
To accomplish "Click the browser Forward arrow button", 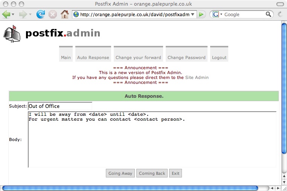I will point(23,14).
